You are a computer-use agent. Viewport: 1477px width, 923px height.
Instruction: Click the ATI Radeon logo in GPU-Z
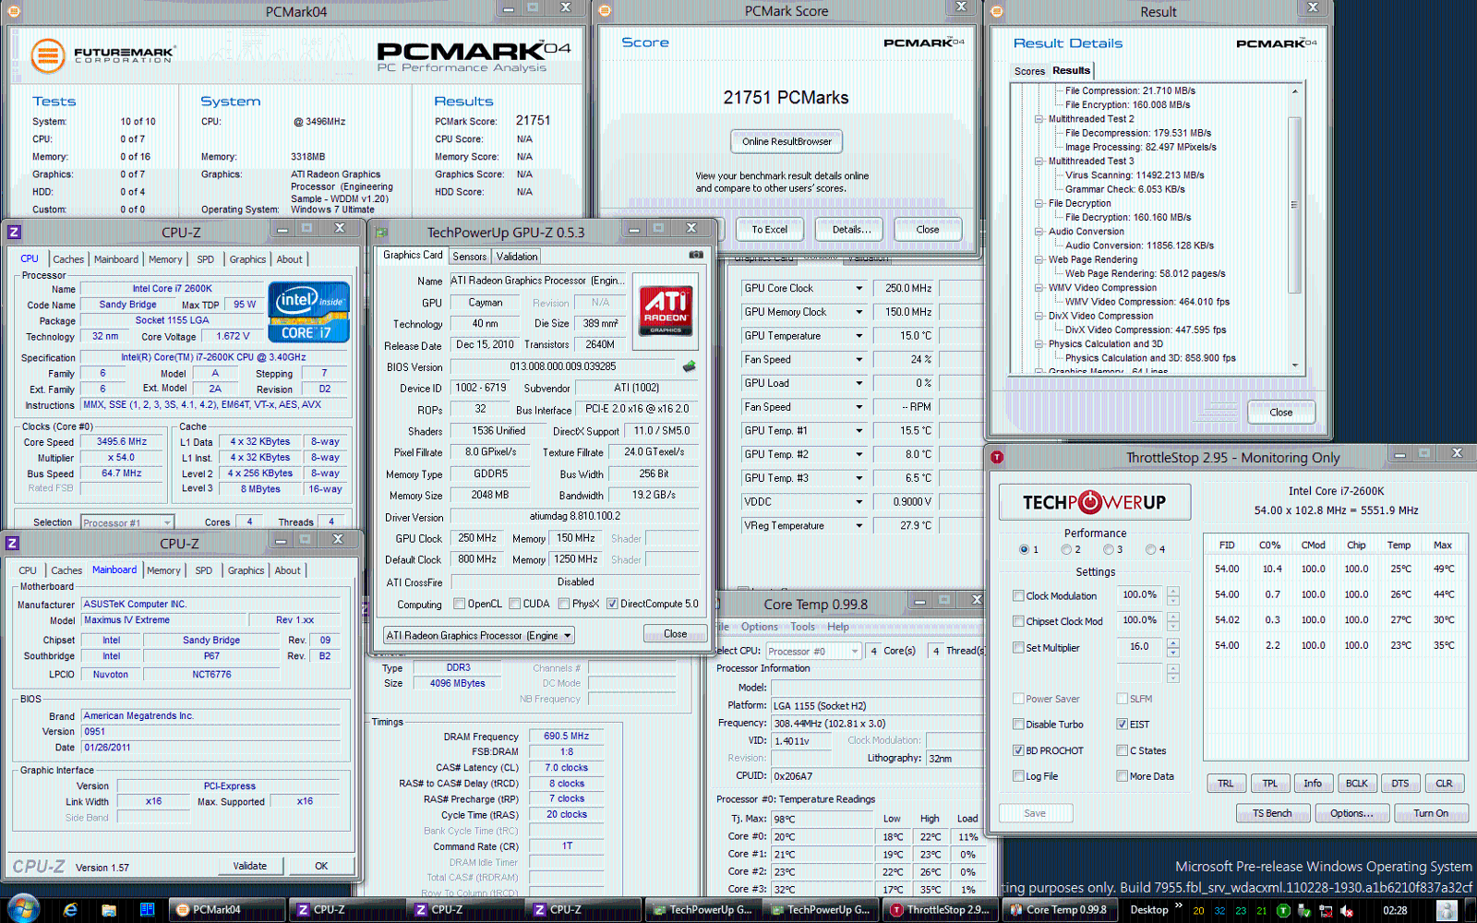(x=666, y=310)
